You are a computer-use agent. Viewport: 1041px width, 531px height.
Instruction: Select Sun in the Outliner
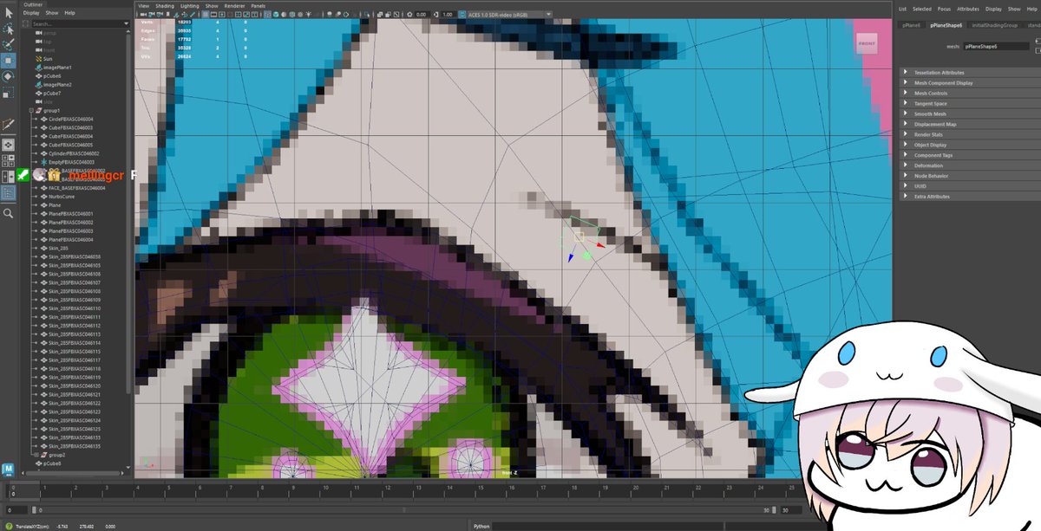(x=46, y=59)
